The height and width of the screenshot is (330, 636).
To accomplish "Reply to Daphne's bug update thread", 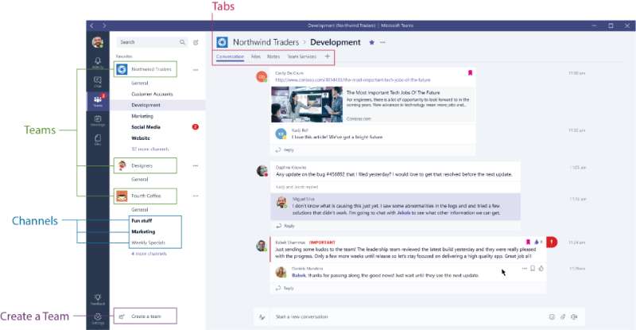I will (285, 226).
